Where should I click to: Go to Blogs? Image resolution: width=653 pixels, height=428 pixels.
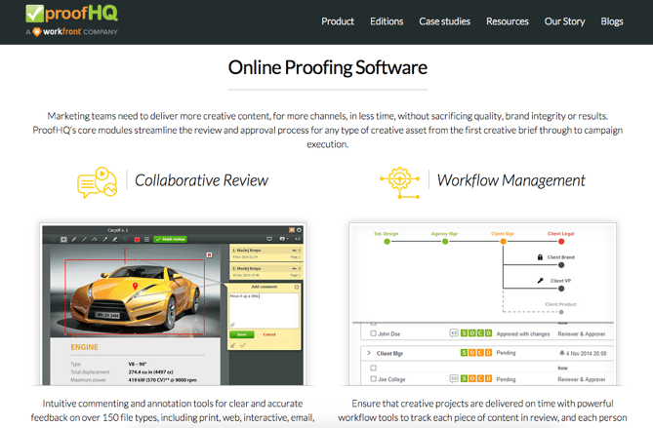click(612, 21)
